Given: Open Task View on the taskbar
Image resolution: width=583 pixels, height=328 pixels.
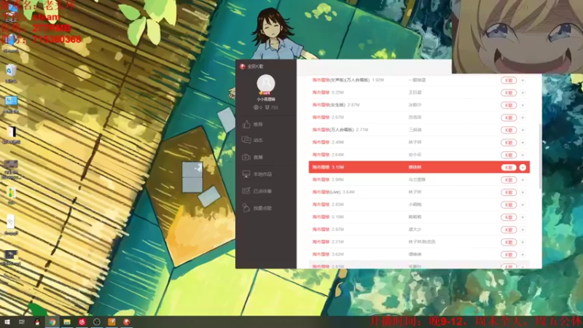Looking at the screenshot, I should (22, 322).
